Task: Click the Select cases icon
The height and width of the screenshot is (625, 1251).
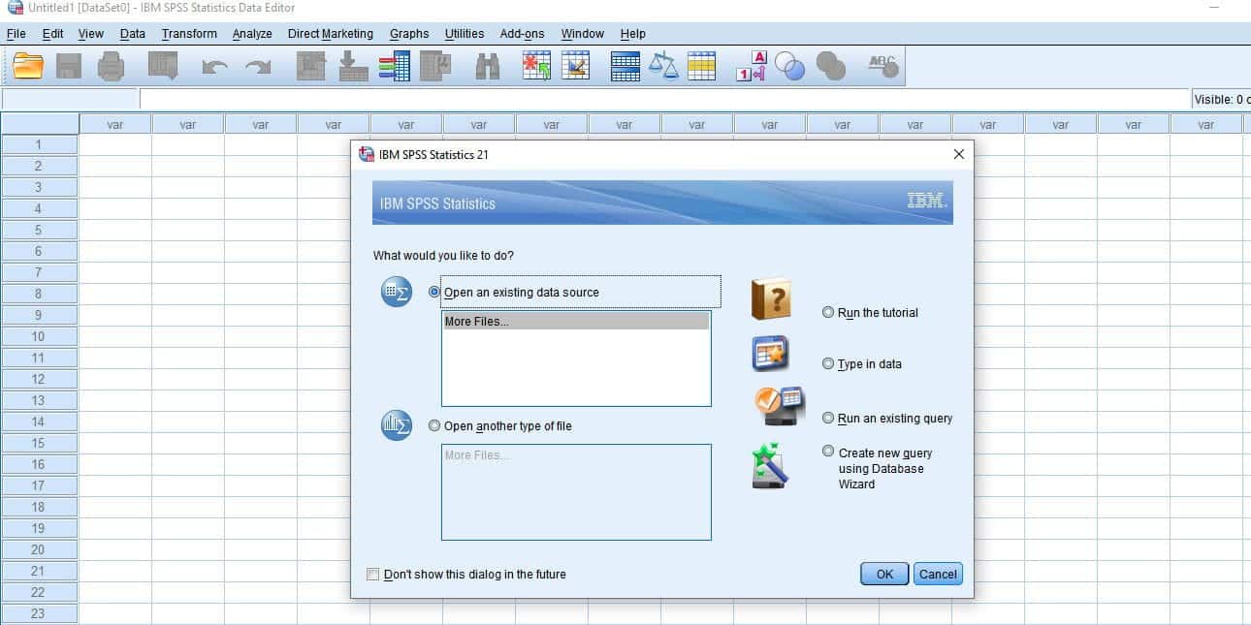Action: tap(701, 66)
